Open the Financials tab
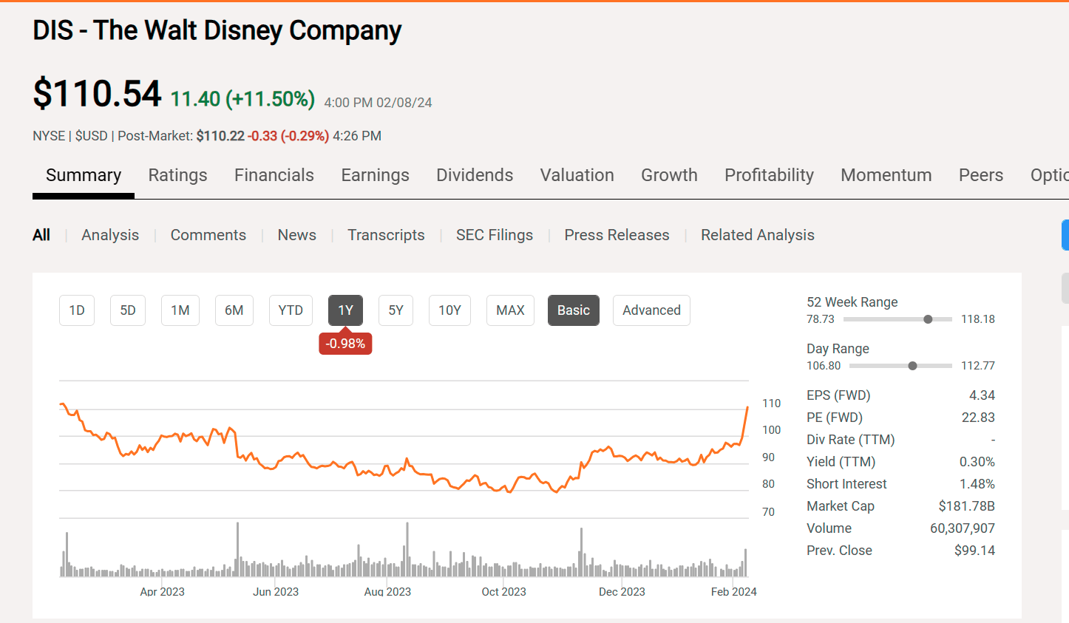1069x623 pixels. (x=274, y=175)
